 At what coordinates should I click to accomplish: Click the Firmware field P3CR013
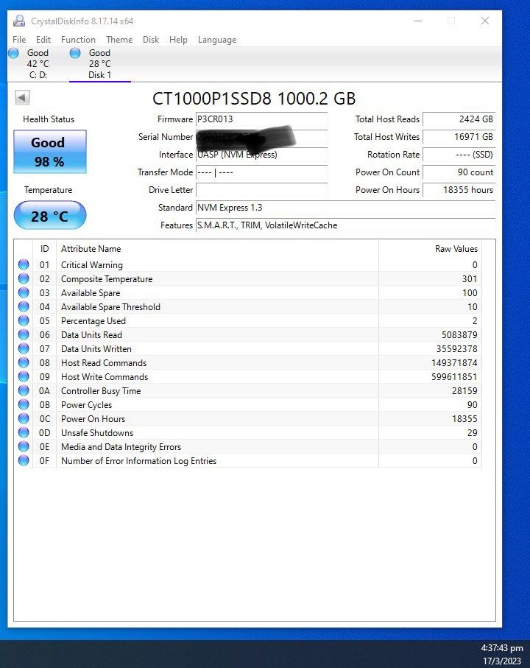coord(261,119)
